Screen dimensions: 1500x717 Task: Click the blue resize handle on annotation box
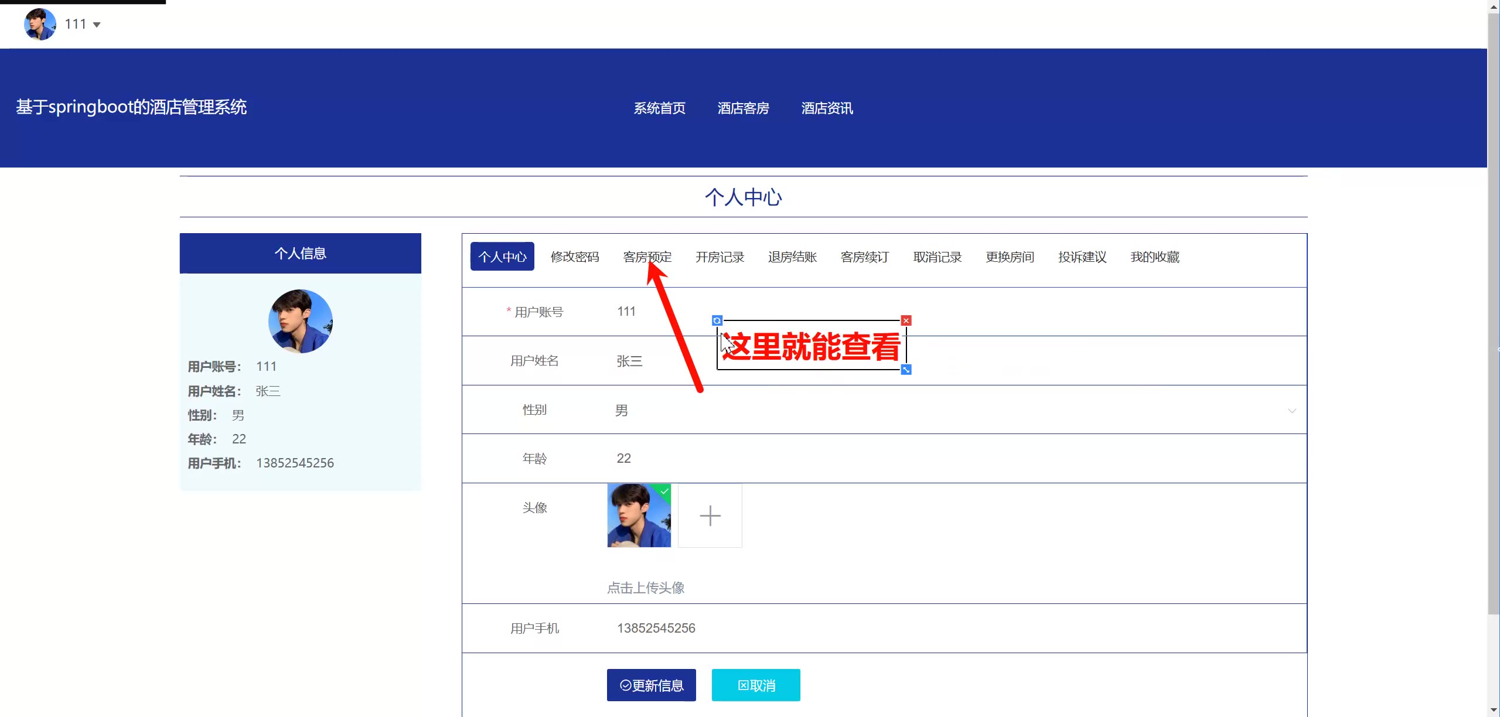coord(906,370)
